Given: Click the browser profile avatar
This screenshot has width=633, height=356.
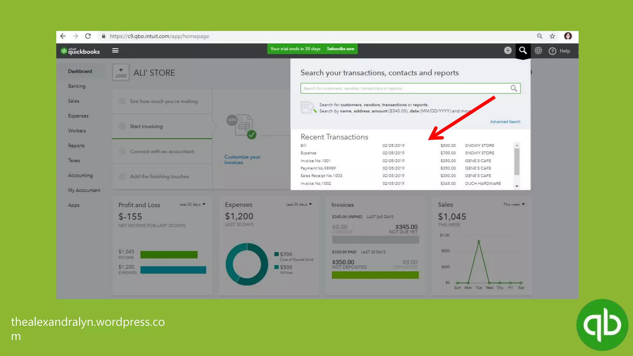Looking at the screenshot, I should [x=568, y=36].
